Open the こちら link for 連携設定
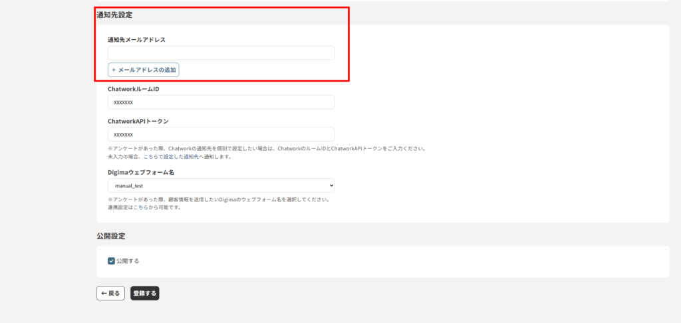This screenshot has height=323, width=681. coord(140,207)
